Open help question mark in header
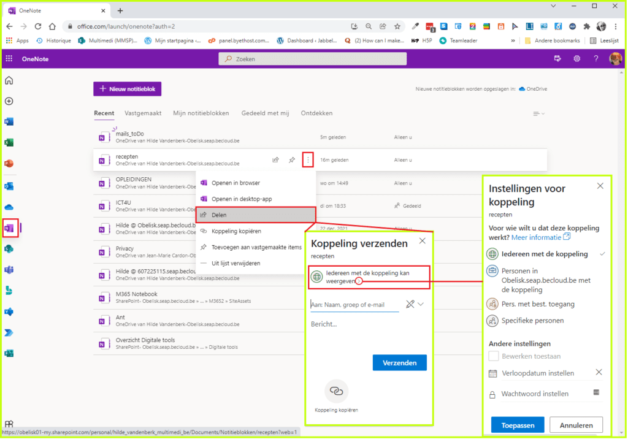This screenshot has height=439, width=628. [x=596, y=58]
